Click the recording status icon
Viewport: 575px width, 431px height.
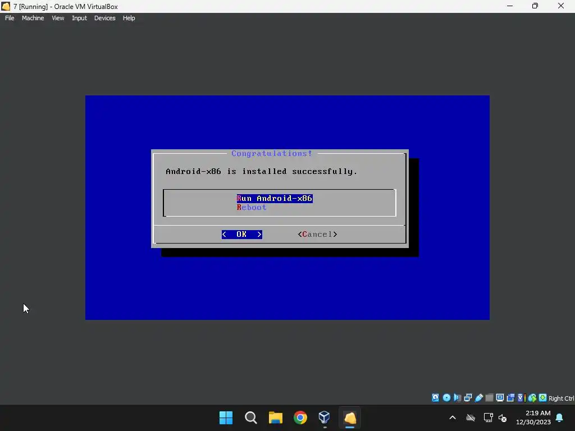510,398
